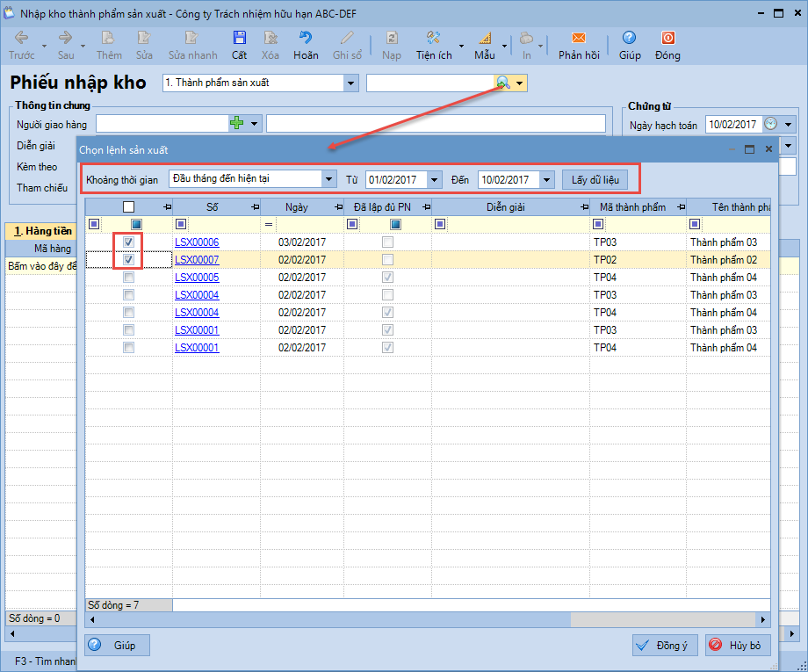The height and width of the screenshot is (672, 808).
Task: Click the green plus add deliverer icon
Action: [236, 123]
